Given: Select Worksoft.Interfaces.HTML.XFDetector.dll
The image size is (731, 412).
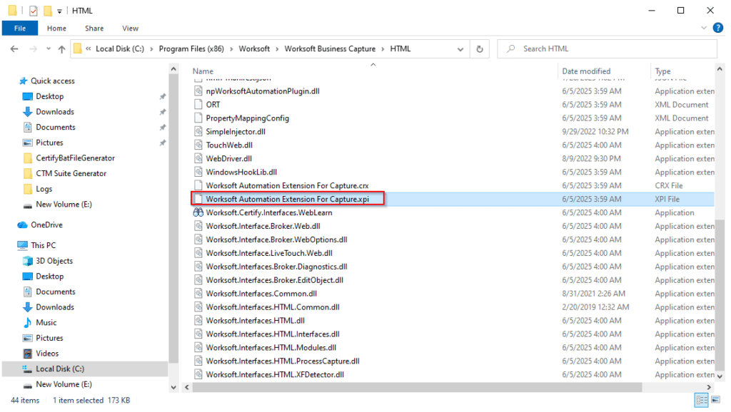Looking at the screenshot, I should pos(275,375).
